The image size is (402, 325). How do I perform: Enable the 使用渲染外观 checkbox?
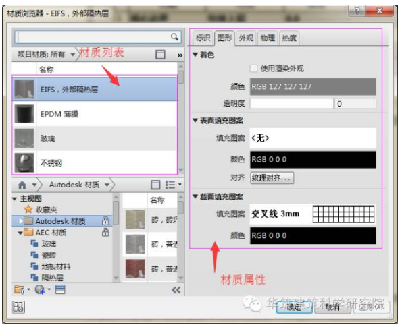(x=253, y=69)
